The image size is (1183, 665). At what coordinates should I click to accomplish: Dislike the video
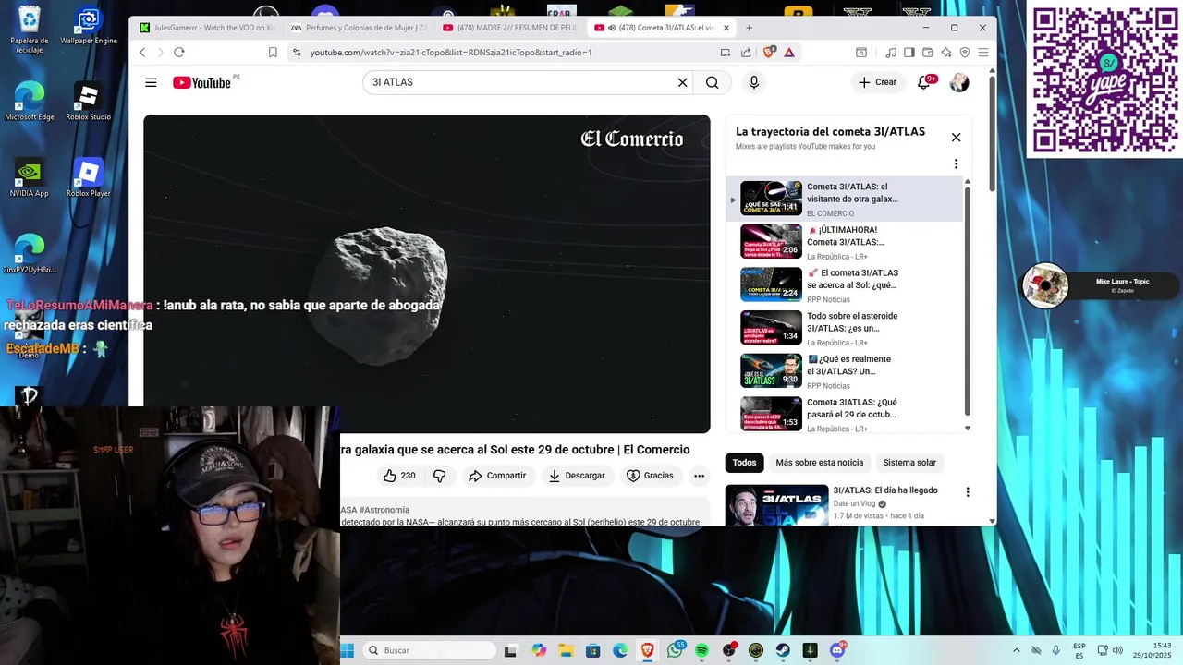[440, 476]
